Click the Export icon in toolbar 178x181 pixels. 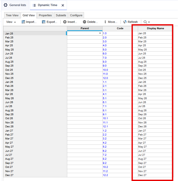(x=43, y=22)
